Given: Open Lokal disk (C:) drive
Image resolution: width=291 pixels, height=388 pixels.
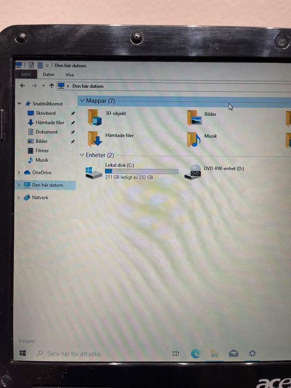Looking at the screenshot, I should (x=94, y=172).
